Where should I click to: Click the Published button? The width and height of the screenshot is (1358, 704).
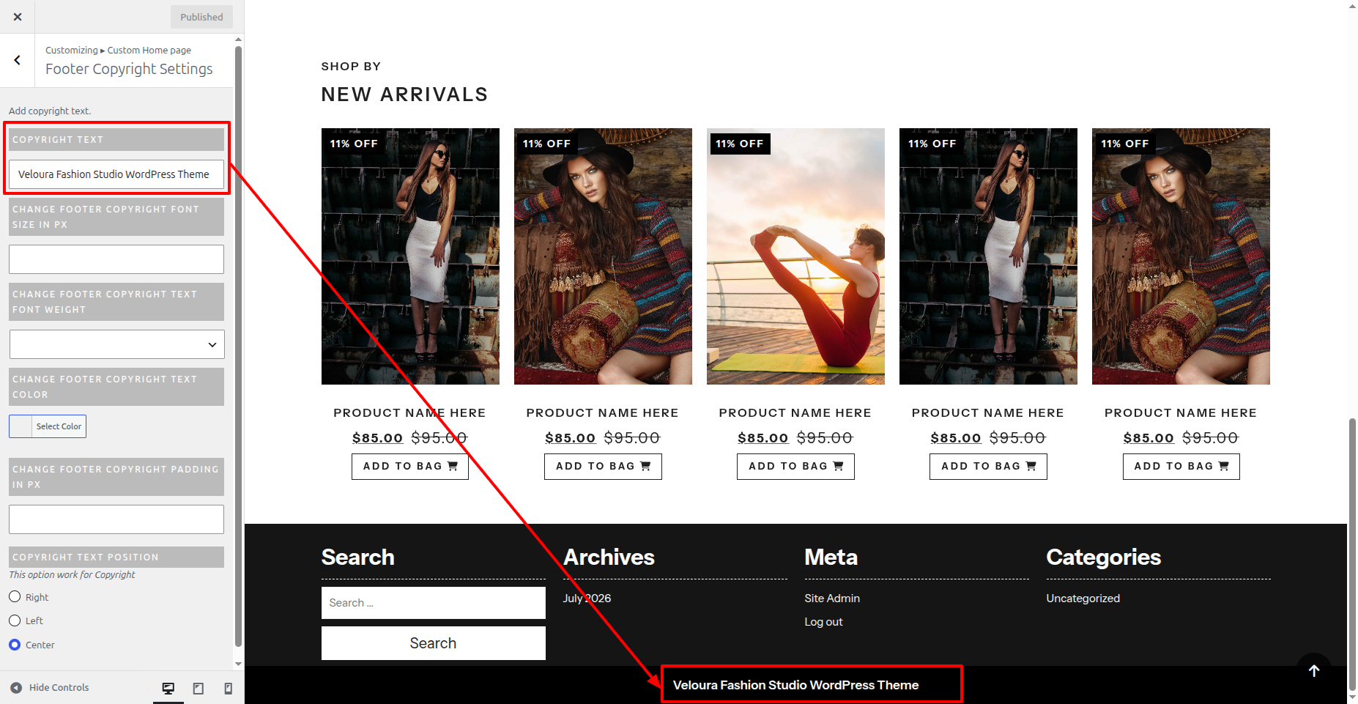click(x=201, y=17)
